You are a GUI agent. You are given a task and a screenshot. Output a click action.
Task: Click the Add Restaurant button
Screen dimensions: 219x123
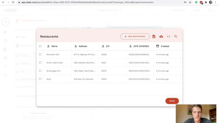(x=135, y=37)
